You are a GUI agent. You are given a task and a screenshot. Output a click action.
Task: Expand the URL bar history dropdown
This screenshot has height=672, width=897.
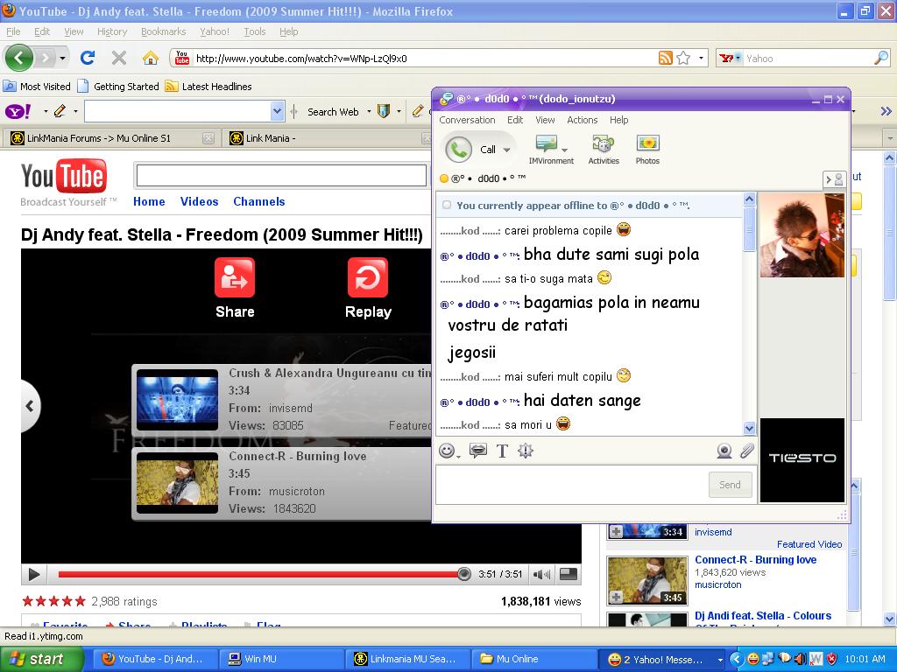point(701,58)
